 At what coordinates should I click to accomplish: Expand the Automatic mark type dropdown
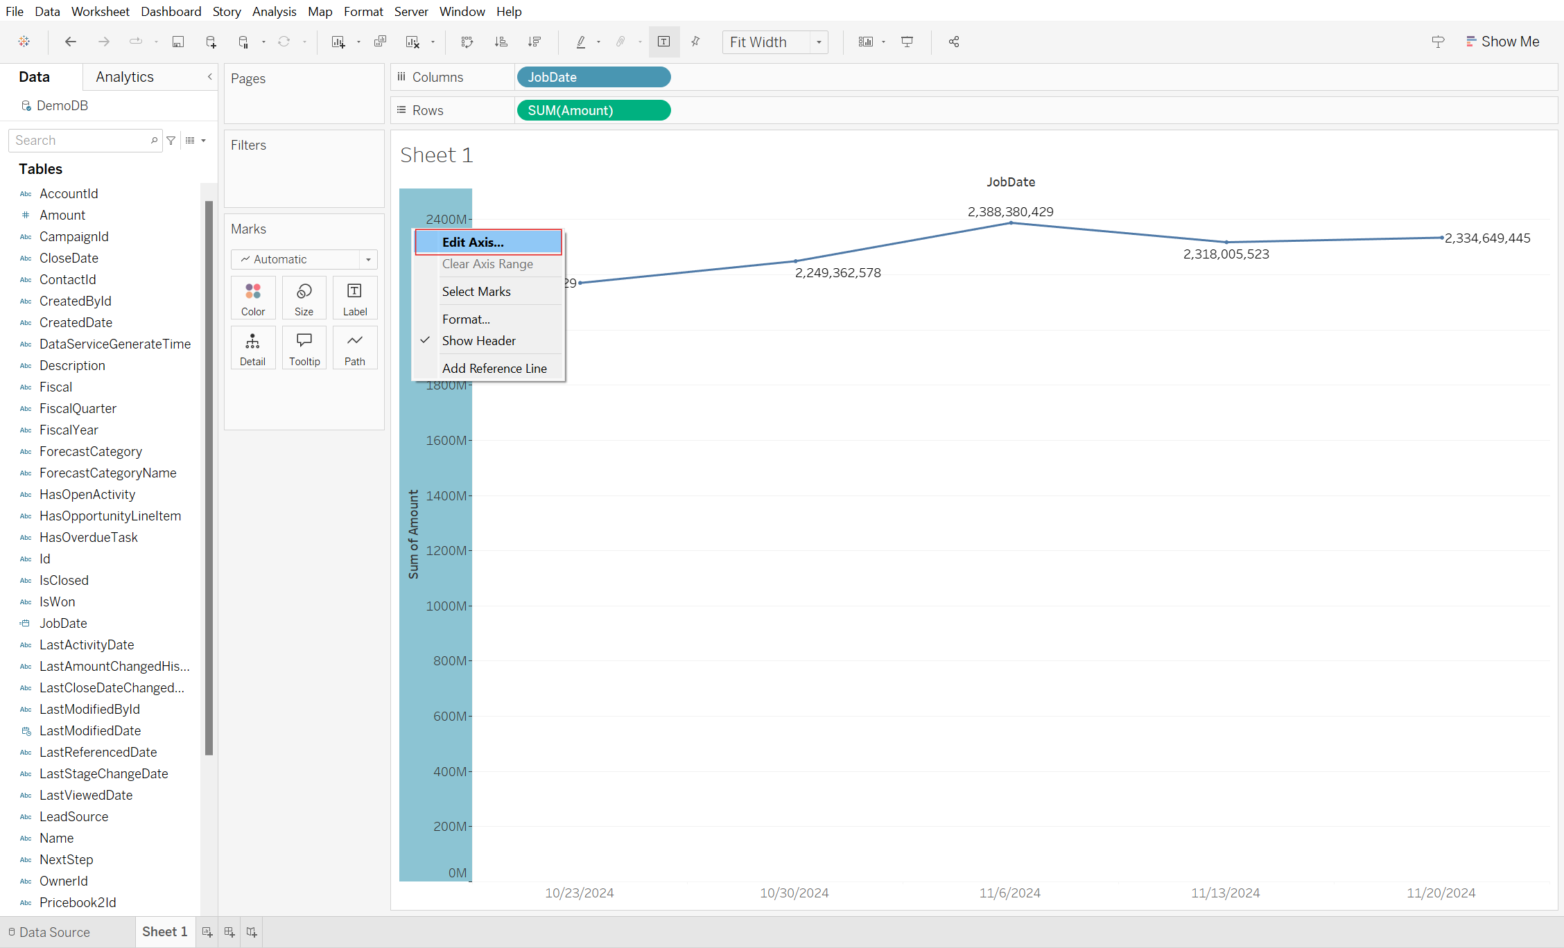368,259
